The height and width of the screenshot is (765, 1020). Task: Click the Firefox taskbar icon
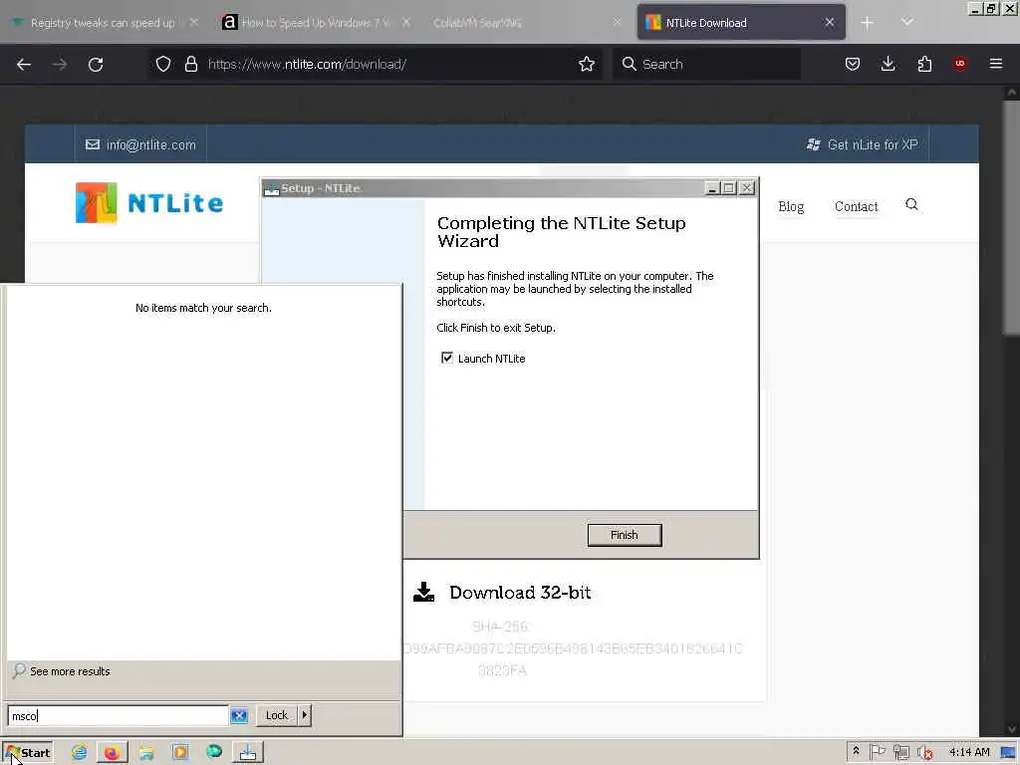pyautogui.click(x=112, y=753)
